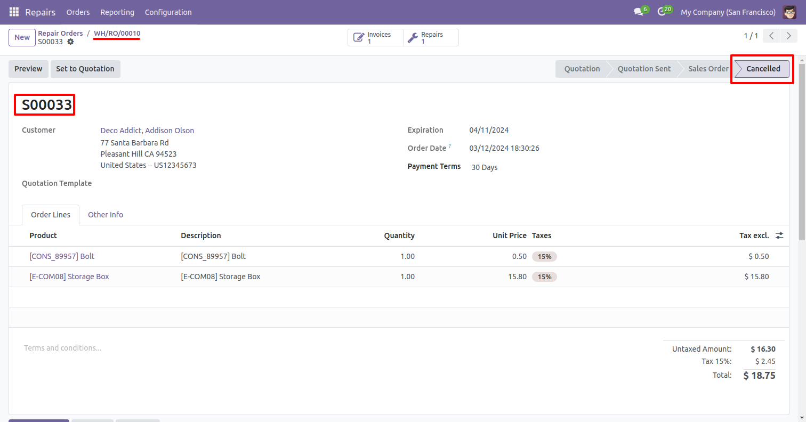806x422 pixels.
Task: Open Invoices smart button with edit icon
Action: tap(375, 38)
